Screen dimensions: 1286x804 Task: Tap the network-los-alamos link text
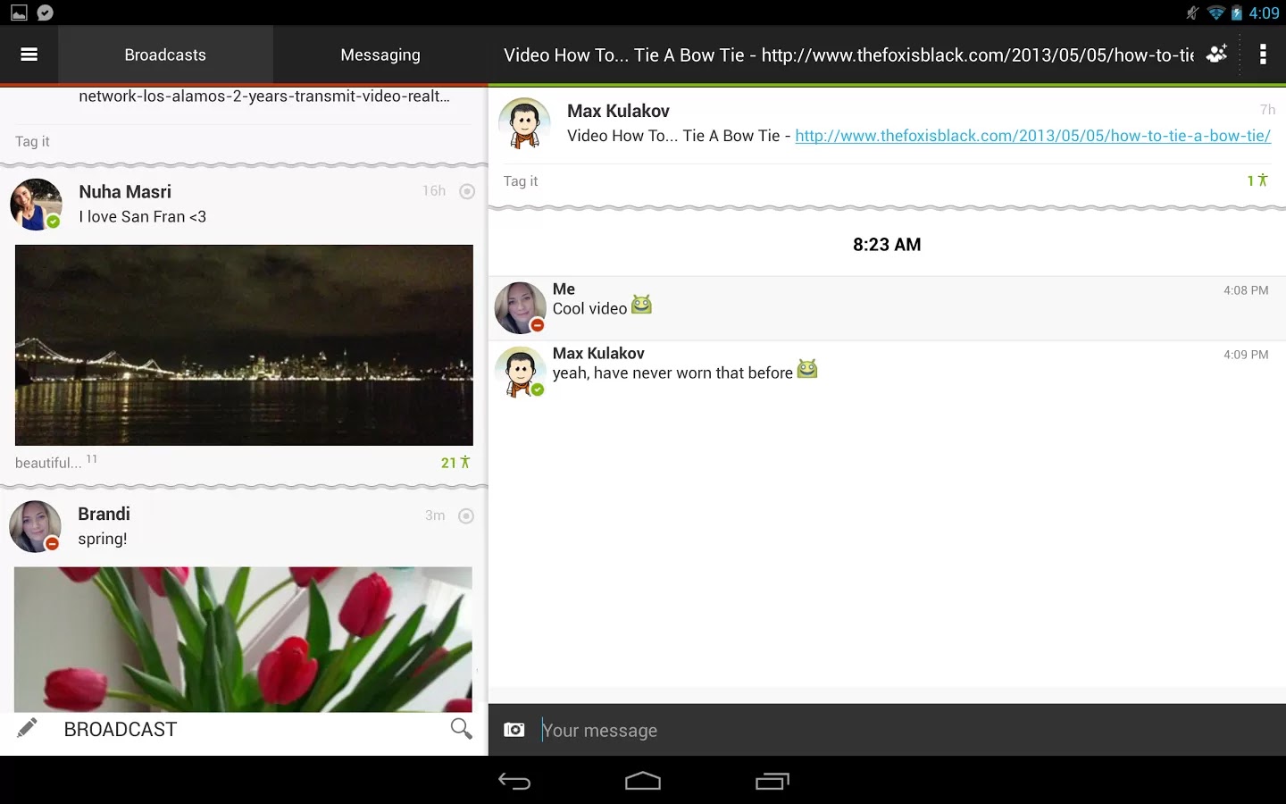pyautogui.click(x=264, y=96)
